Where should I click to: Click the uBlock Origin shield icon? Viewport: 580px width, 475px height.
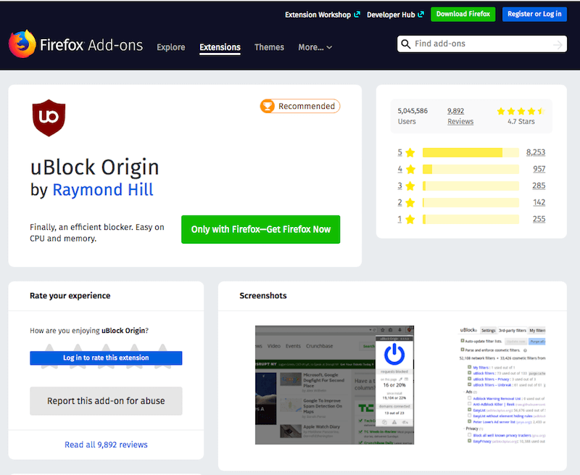pyautogui.click(x=49, y=117)
